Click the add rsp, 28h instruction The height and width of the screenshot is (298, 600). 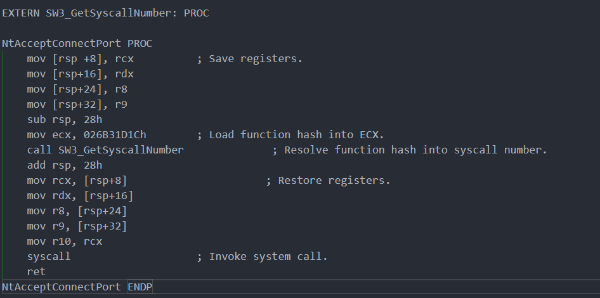[65, 165]
